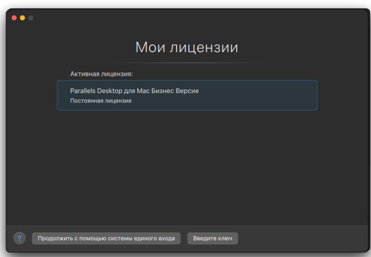Click the "Активная лицензия:" label
This screenshot has width=371, height=257.
[x=102, y=74]
